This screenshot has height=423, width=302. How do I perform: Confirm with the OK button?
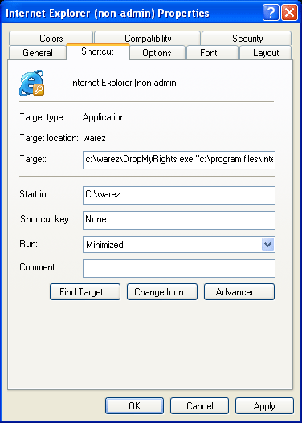pos(134,405)
